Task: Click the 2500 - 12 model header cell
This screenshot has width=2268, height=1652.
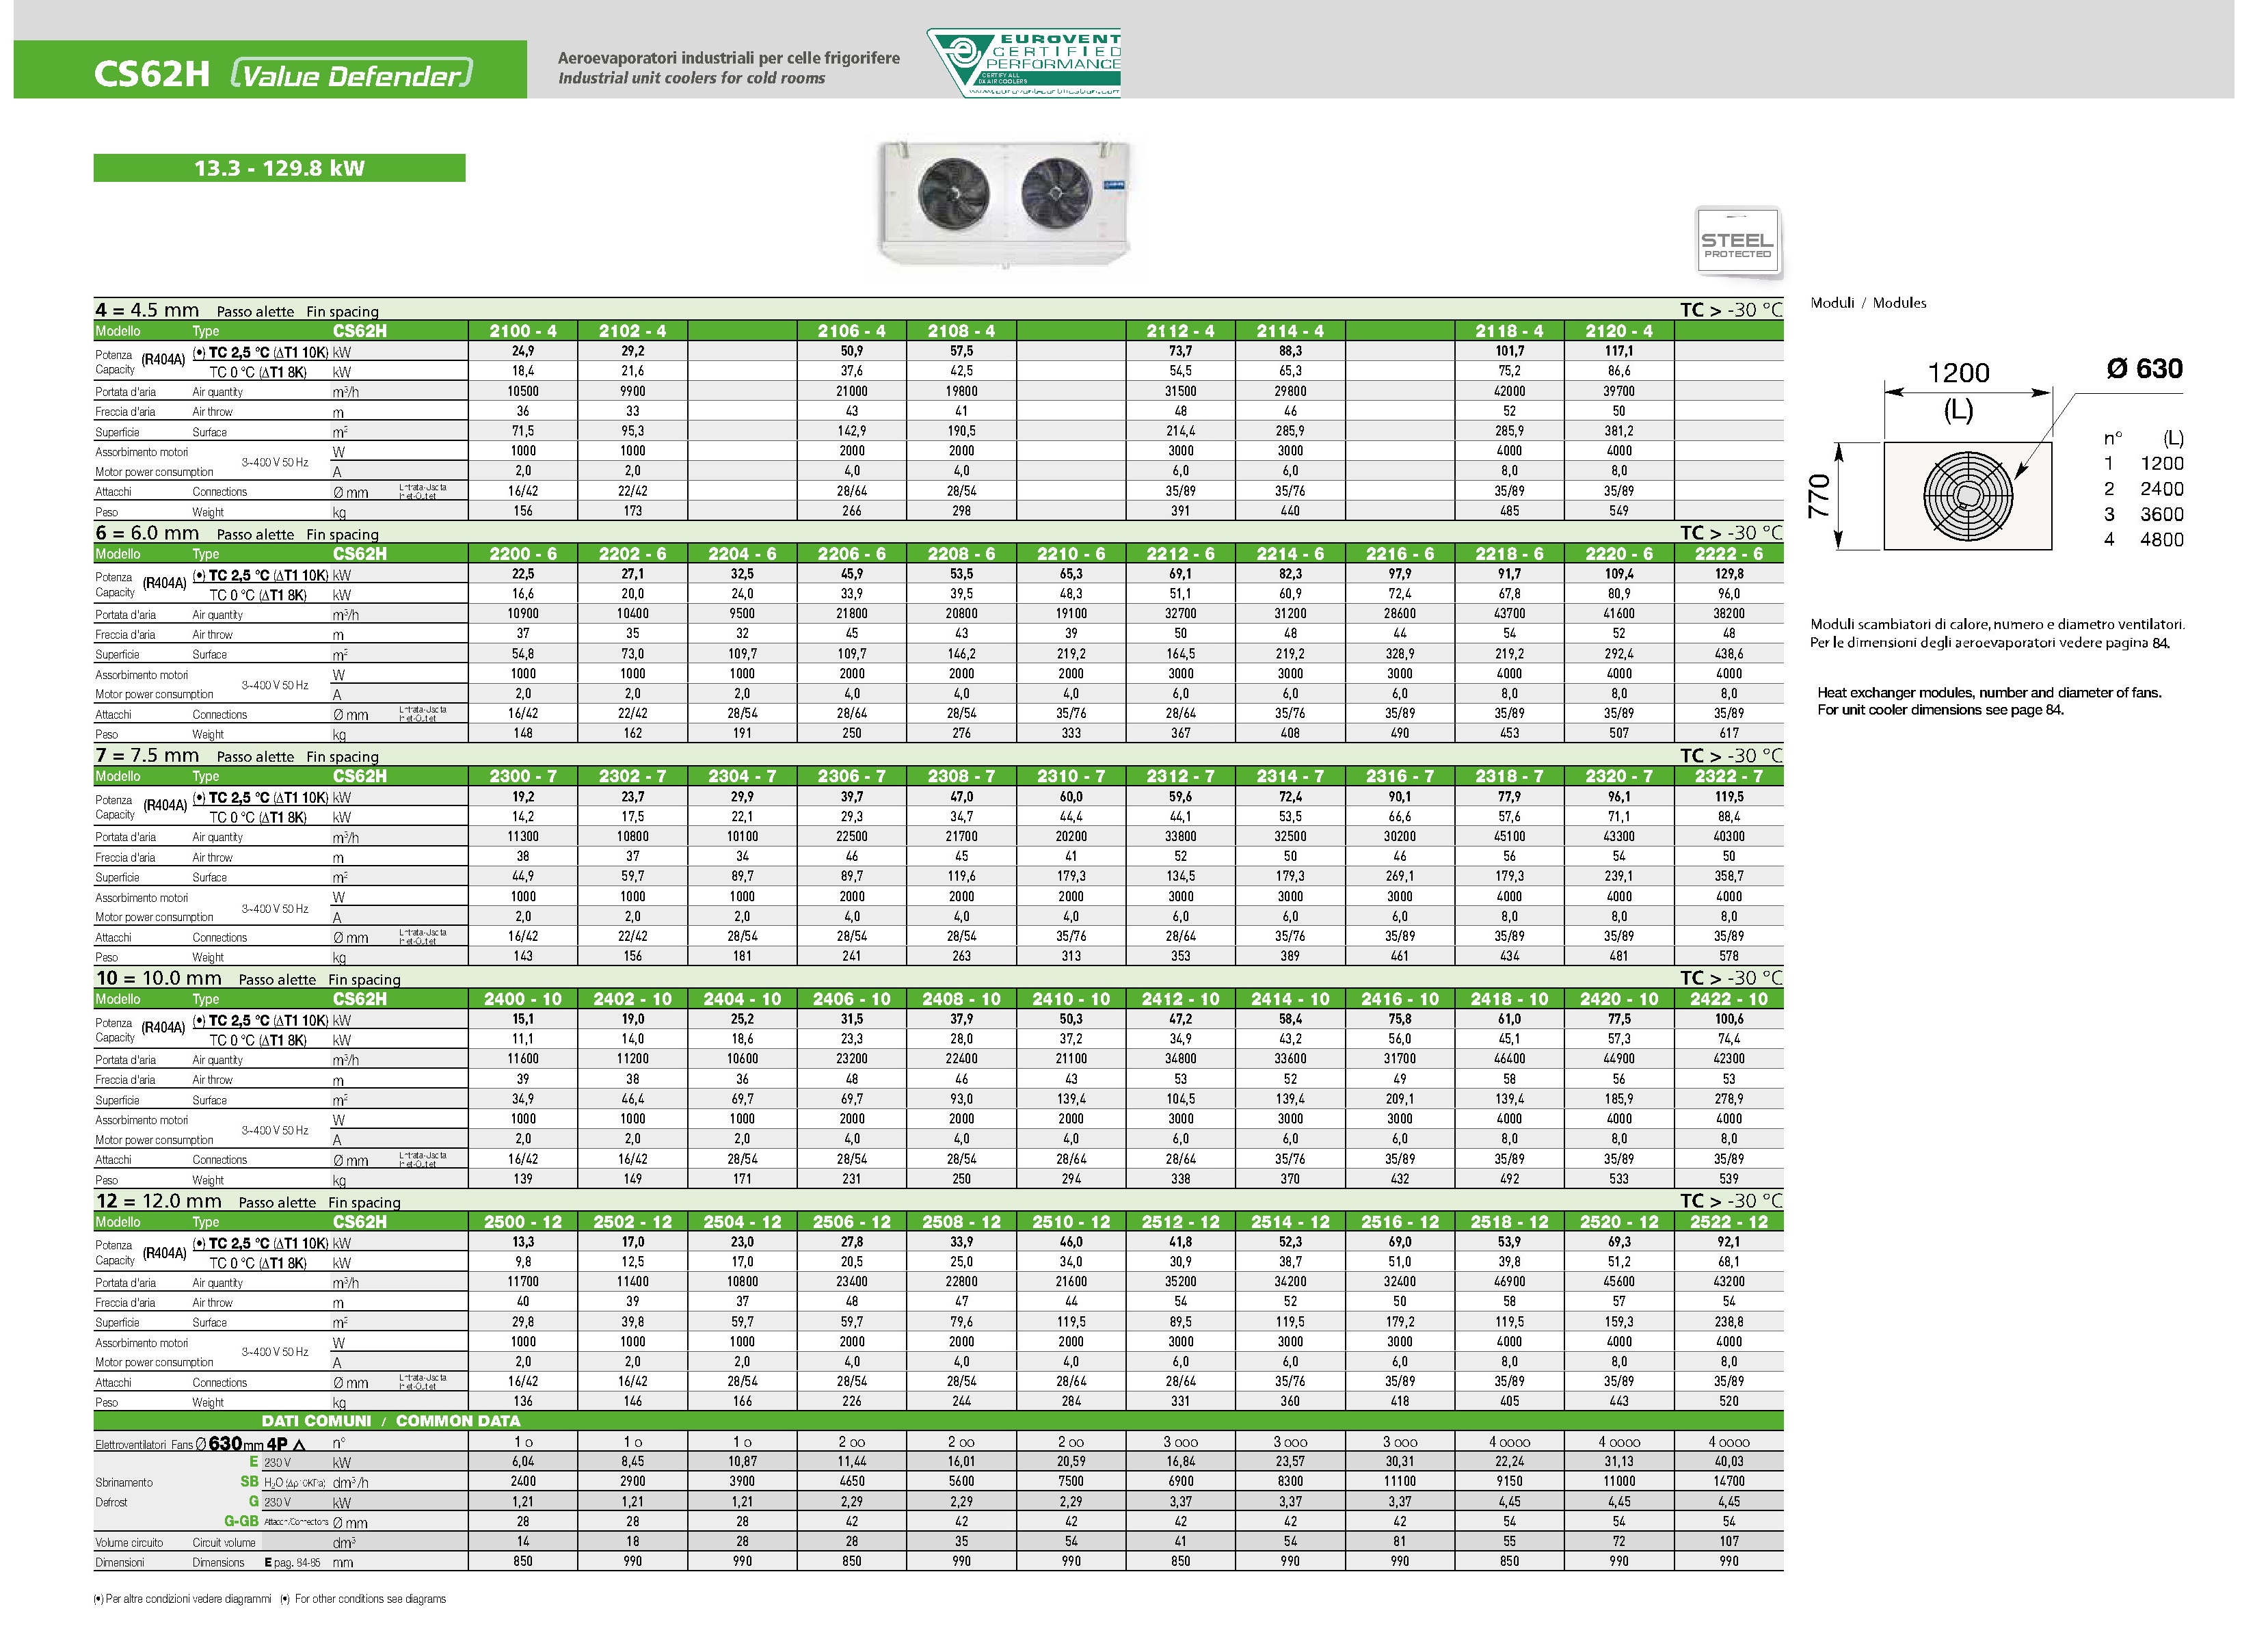Action: (x=522, y=1222)
